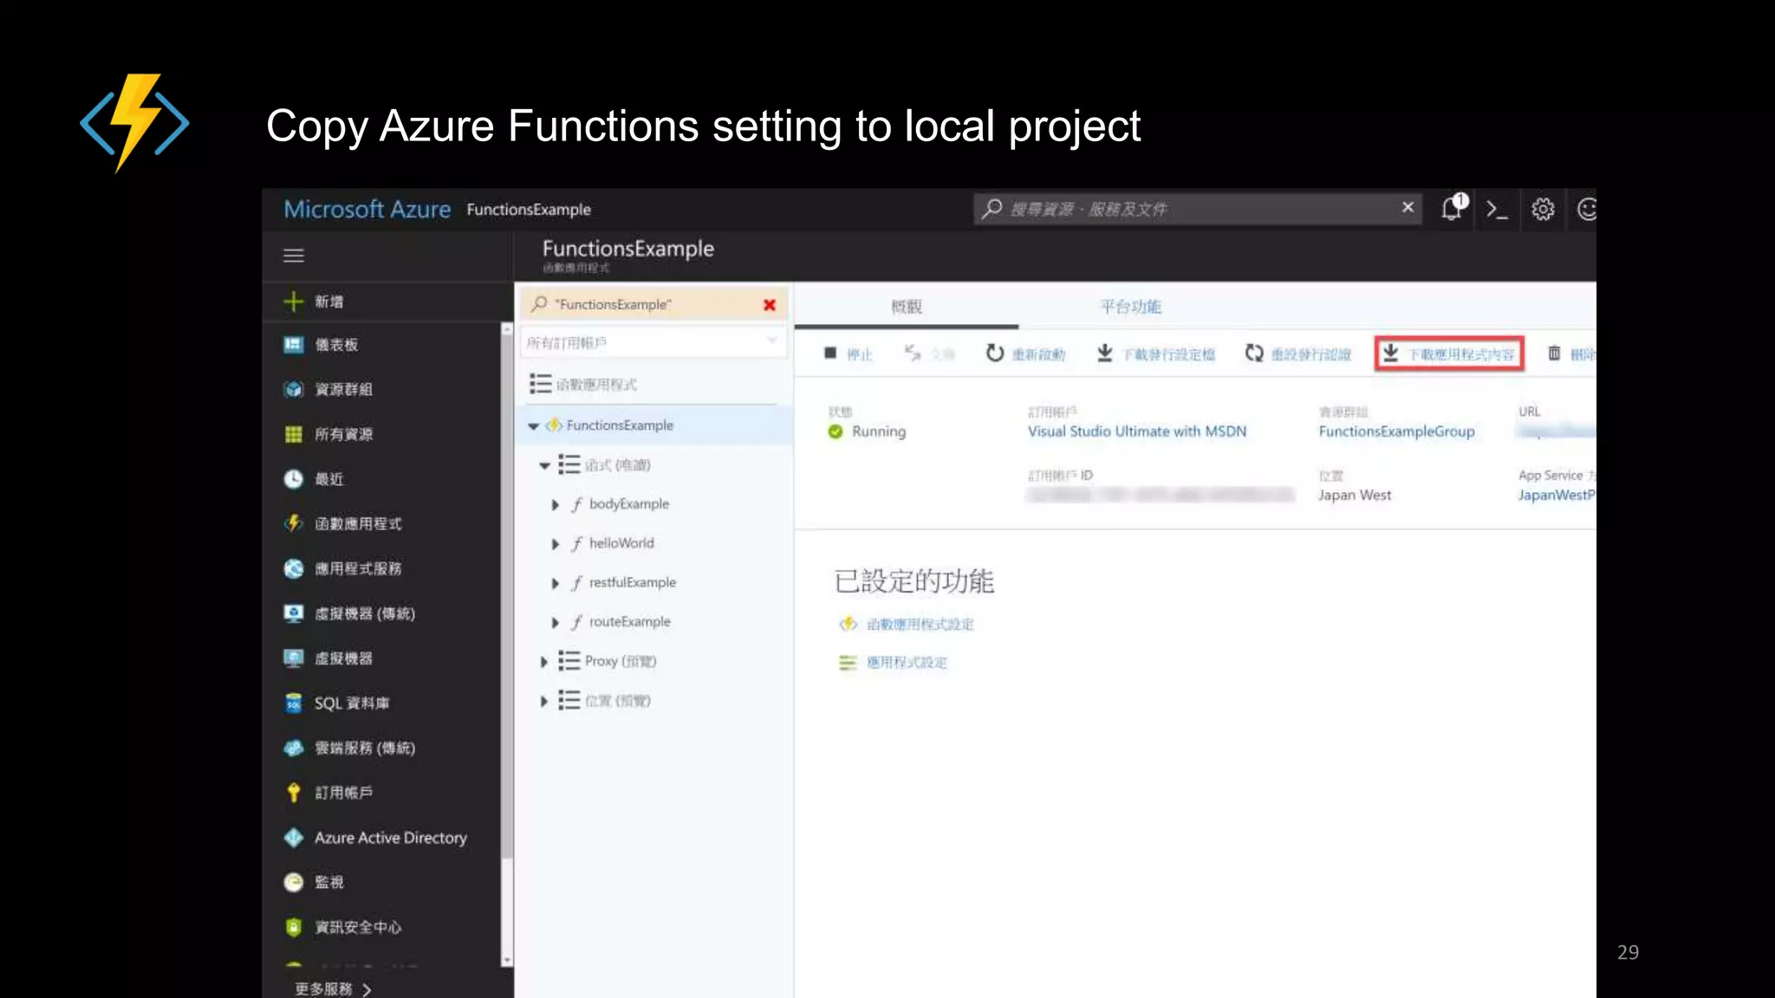This screenshot has width=1775, height=998.
Task: Expand the Proxy (預覽) node
Action: point(544,662)
